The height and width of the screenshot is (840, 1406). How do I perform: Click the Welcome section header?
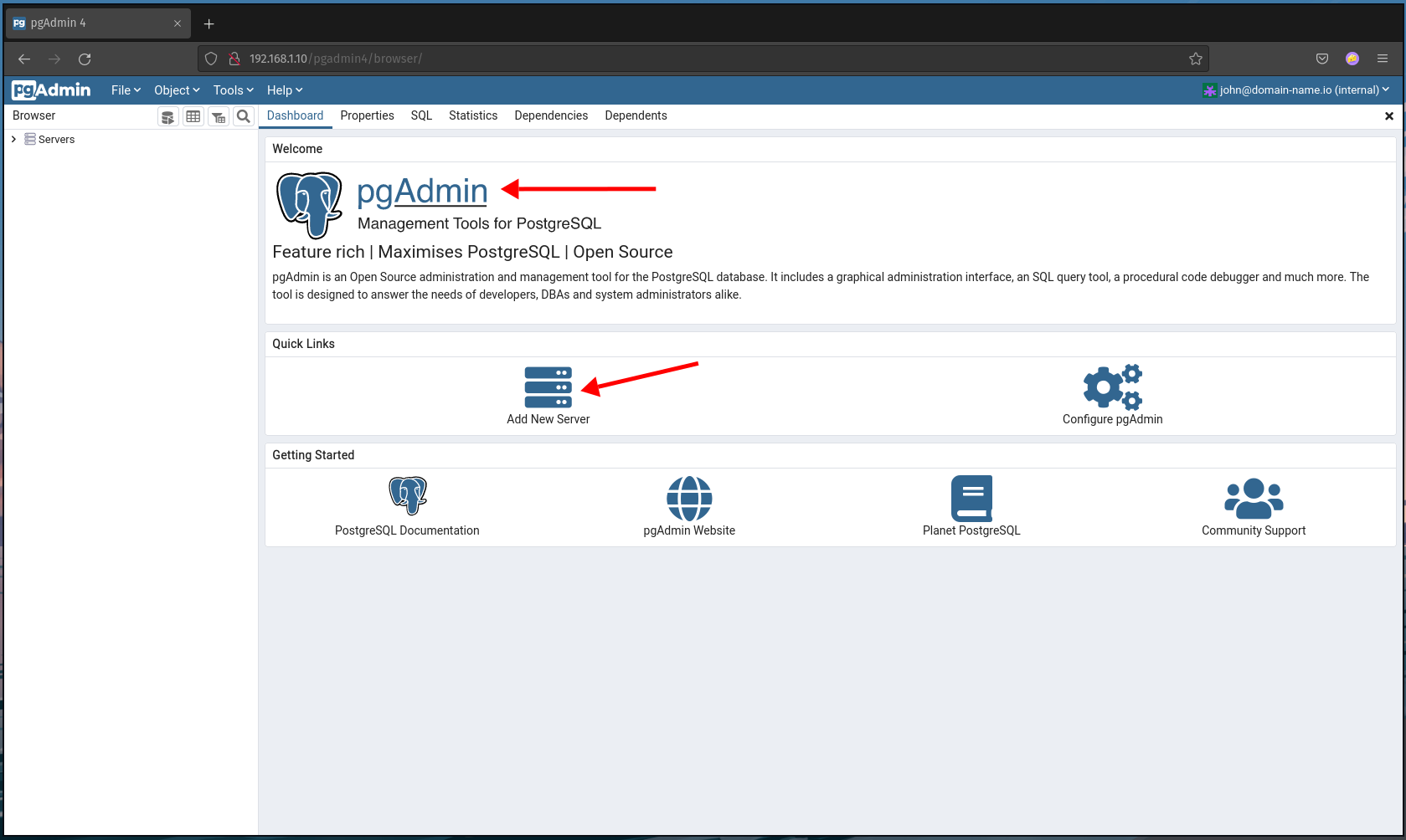pos(297,149)
